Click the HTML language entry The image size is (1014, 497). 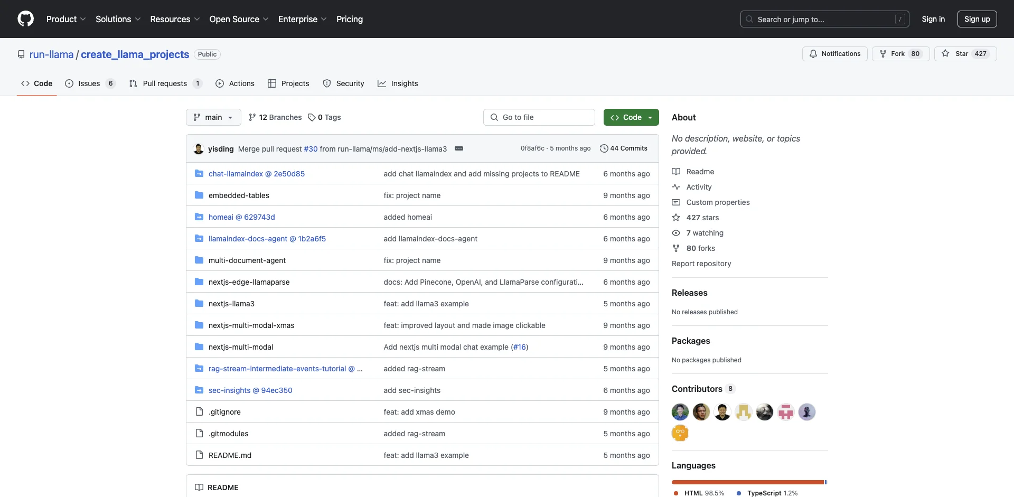coord(699,493)
